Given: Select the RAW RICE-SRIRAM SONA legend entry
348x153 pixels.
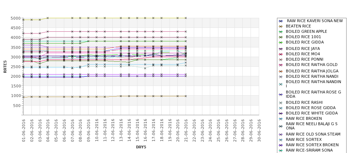Looking at the screenshot, I should [309, 150].
